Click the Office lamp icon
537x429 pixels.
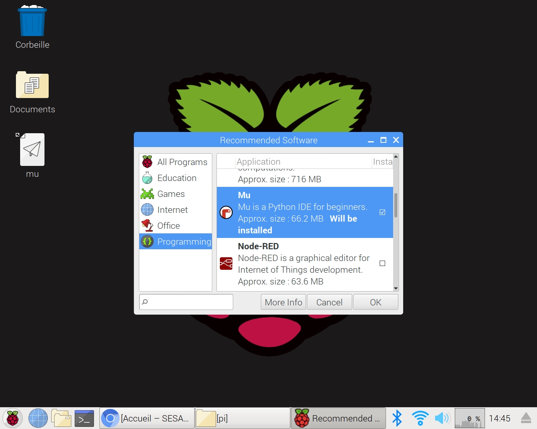(147, 225)
